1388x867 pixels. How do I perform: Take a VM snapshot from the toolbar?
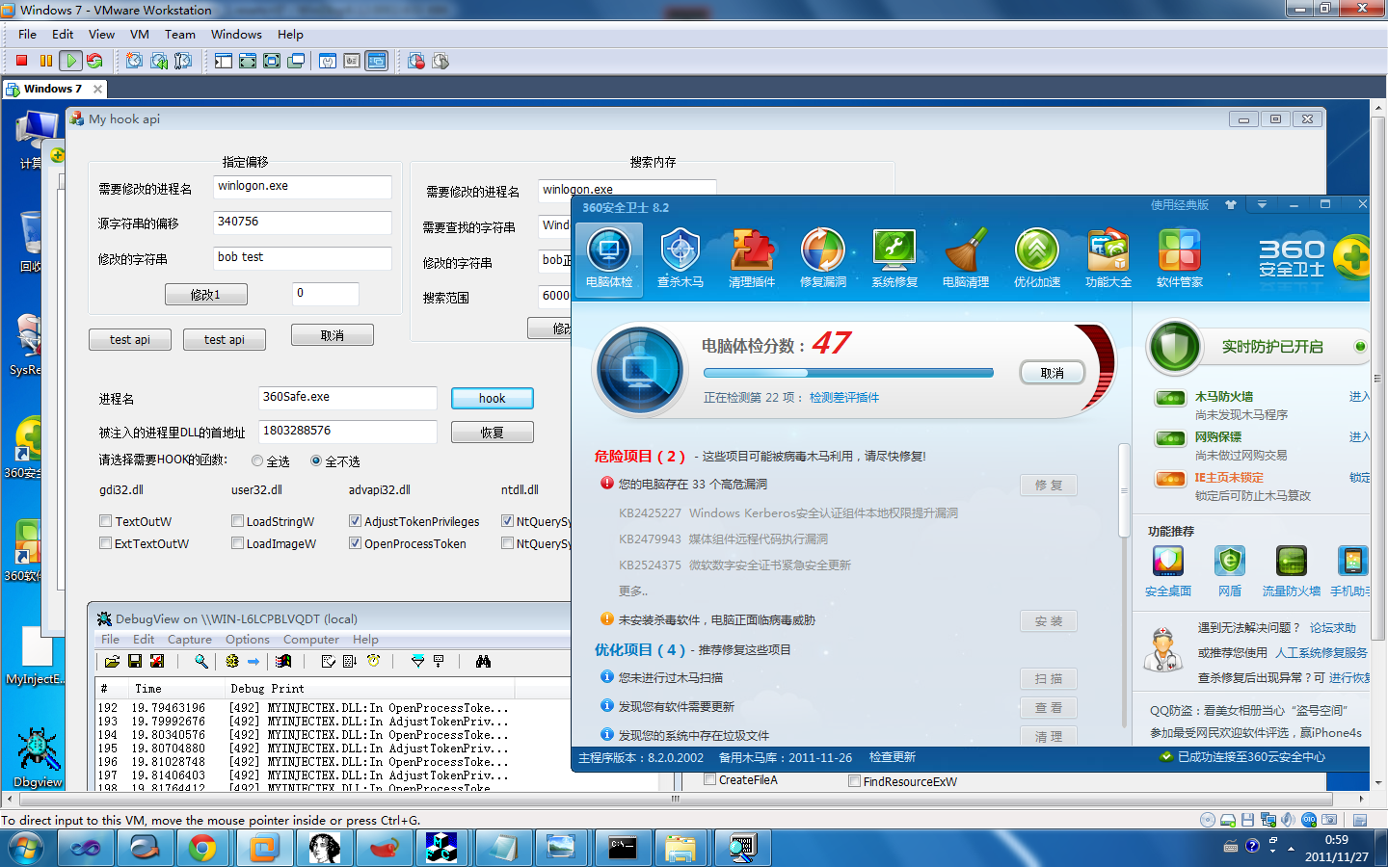pyautogui.click(x=134, y=61)
